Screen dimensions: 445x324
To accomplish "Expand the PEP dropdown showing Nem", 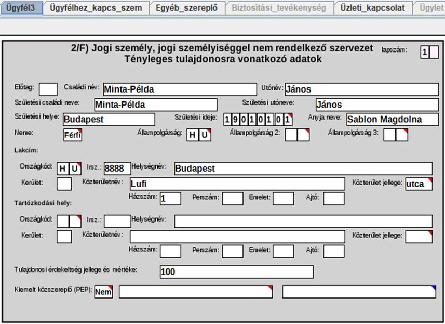I will tap(103, 292).
